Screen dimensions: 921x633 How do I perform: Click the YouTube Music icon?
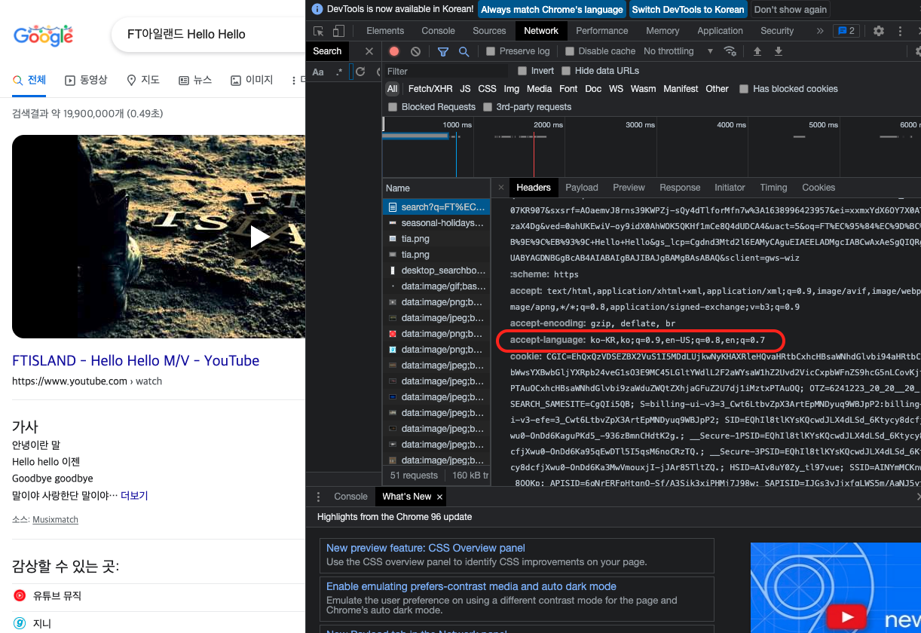[x=20, y=595]
